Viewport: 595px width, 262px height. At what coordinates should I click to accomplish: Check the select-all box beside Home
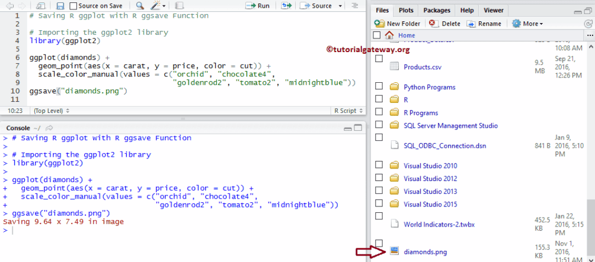click(376, 35)
